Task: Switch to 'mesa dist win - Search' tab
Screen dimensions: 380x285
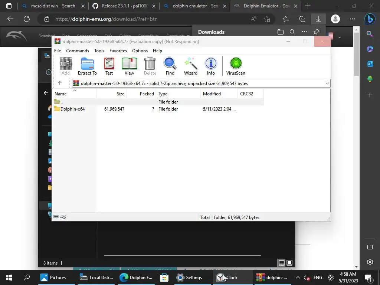Action: 53,6
